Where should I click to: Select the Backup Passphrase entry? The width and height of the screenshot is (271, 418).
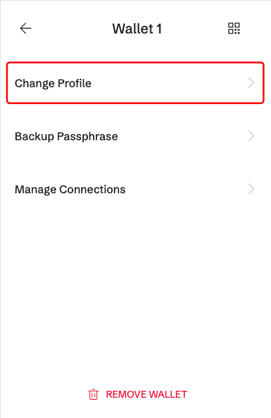click(135, 136)
